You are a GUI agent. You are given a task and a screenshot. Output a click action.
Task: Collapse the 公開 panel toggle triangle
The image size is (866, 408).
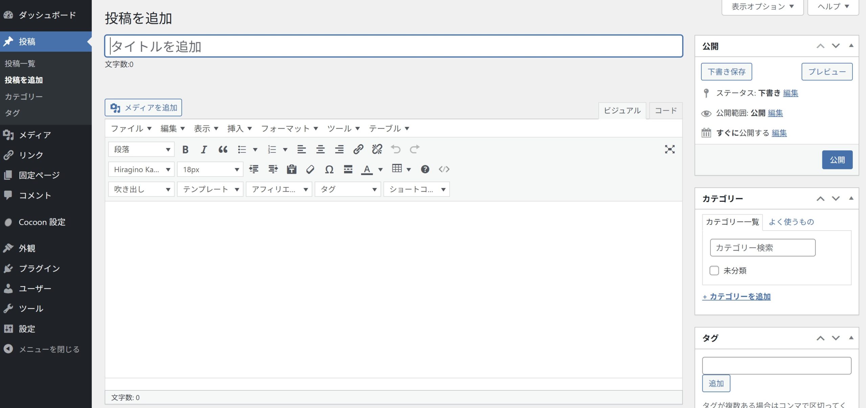[851, 46]
